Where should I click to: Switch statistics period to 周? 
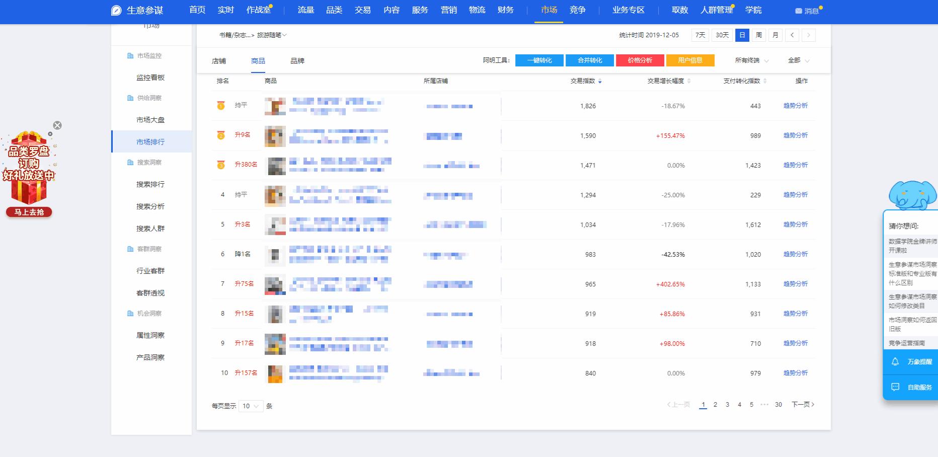coord(758,35)
